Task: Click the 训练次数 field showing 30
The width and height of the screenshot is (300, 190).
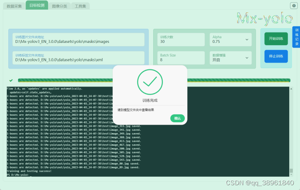Action: (181, 40)
